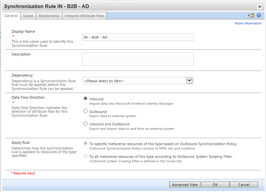266x192 pixels.
Task: Go to the Relationship tab
Action: point(49,16)
